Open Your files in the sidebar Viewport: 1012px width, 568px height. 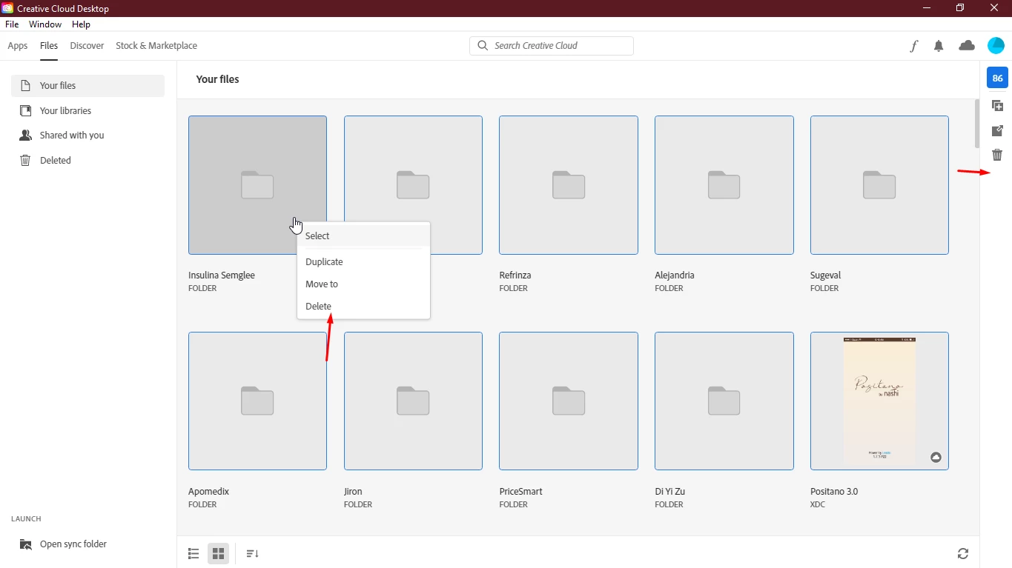87,85
